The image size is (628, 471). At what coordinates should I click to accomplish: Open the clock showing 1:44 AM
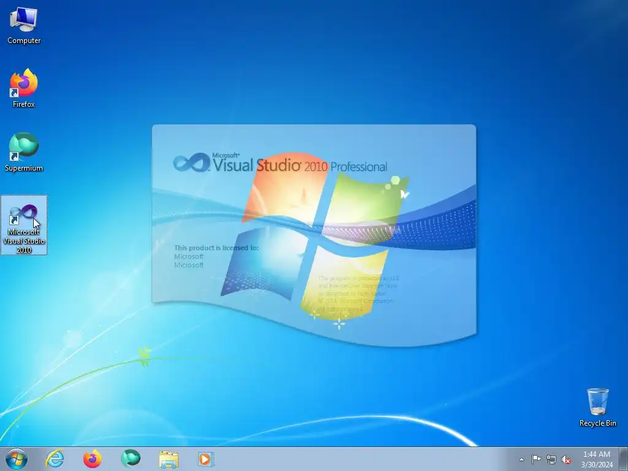tap(597, 459)
